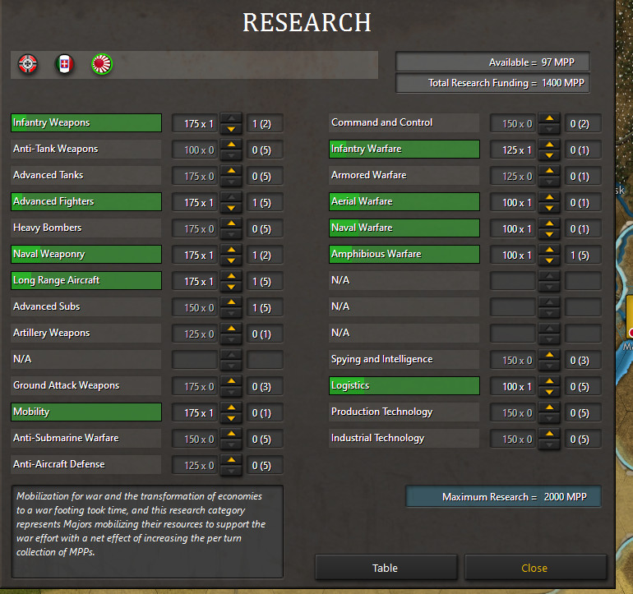Click the Total Research Funding 1400 MPP field
Image resolution: width=633 pixels, height=594 pixels.
coord(492,83)
